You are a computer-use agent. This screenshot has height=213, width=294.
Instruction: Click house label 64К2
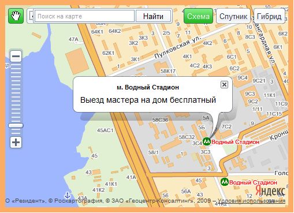tap(115, 31)
